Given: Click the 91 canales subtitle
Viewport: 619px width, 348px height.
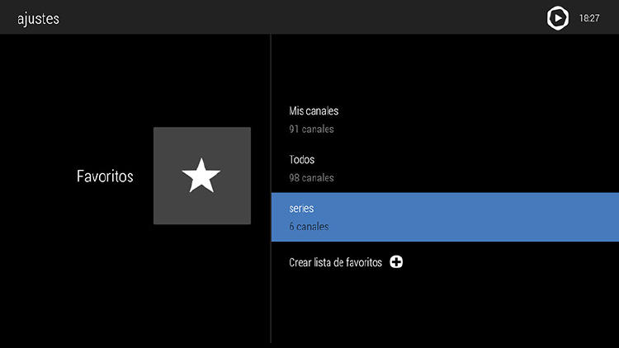Looking at the screenshot, I should (x=311, y=129).
